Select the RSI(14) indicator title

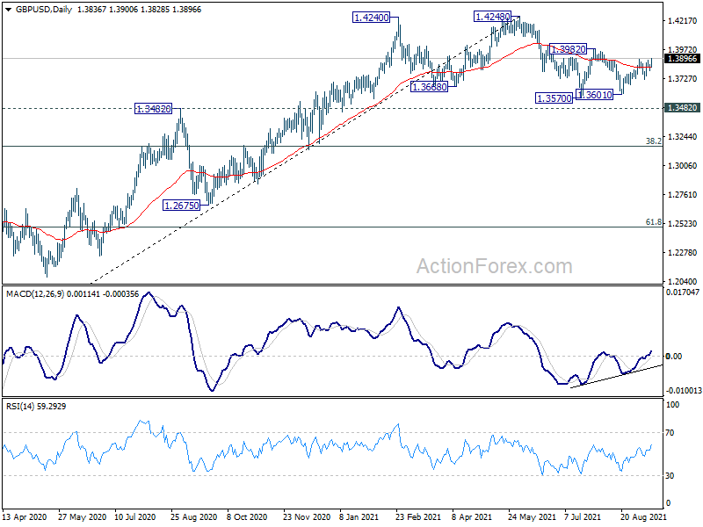click(x=20, y=407)
